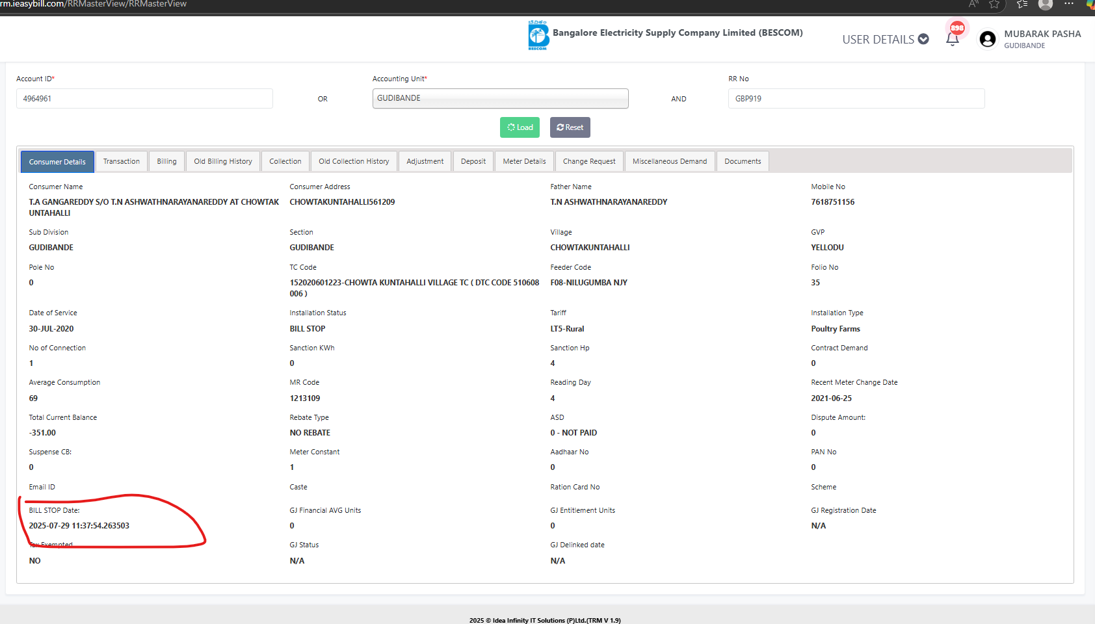Select the Meter Details tab
Image resolution: width=1095 pixels, height=624 pixels.
pos(524,161)
